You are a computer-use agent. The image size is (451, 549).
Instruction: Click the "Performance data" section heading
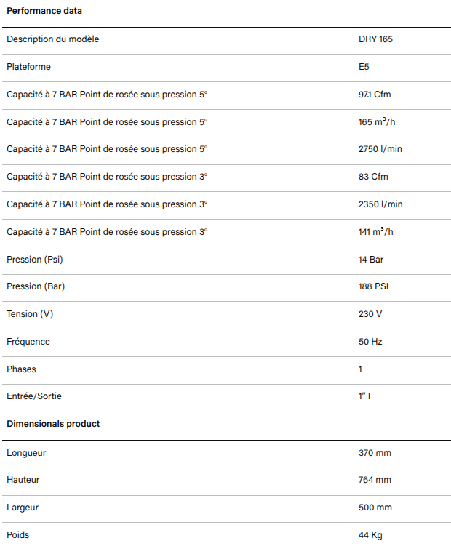pyautogui.click(x=44, y=12)
